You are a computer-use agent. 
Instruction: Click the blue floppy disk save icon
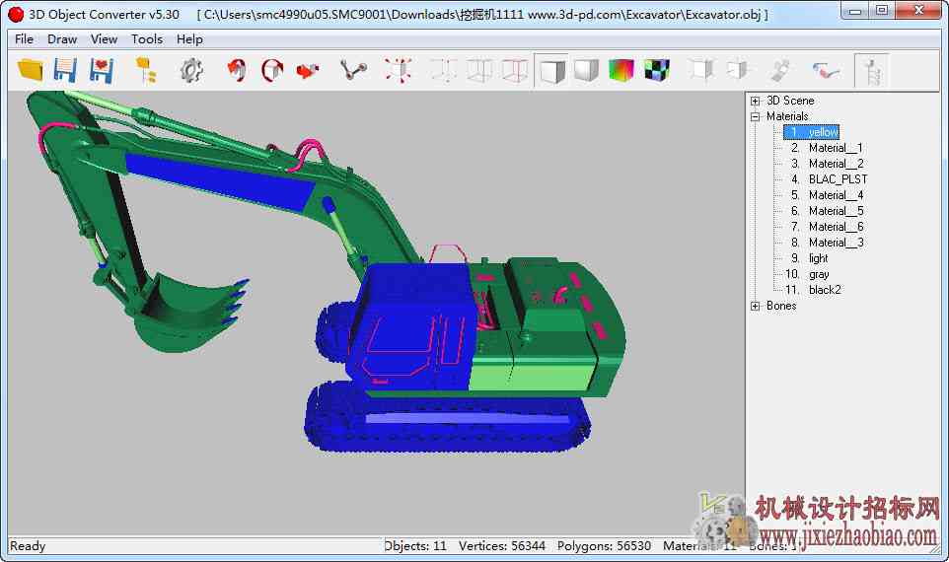tap(65, 70)
